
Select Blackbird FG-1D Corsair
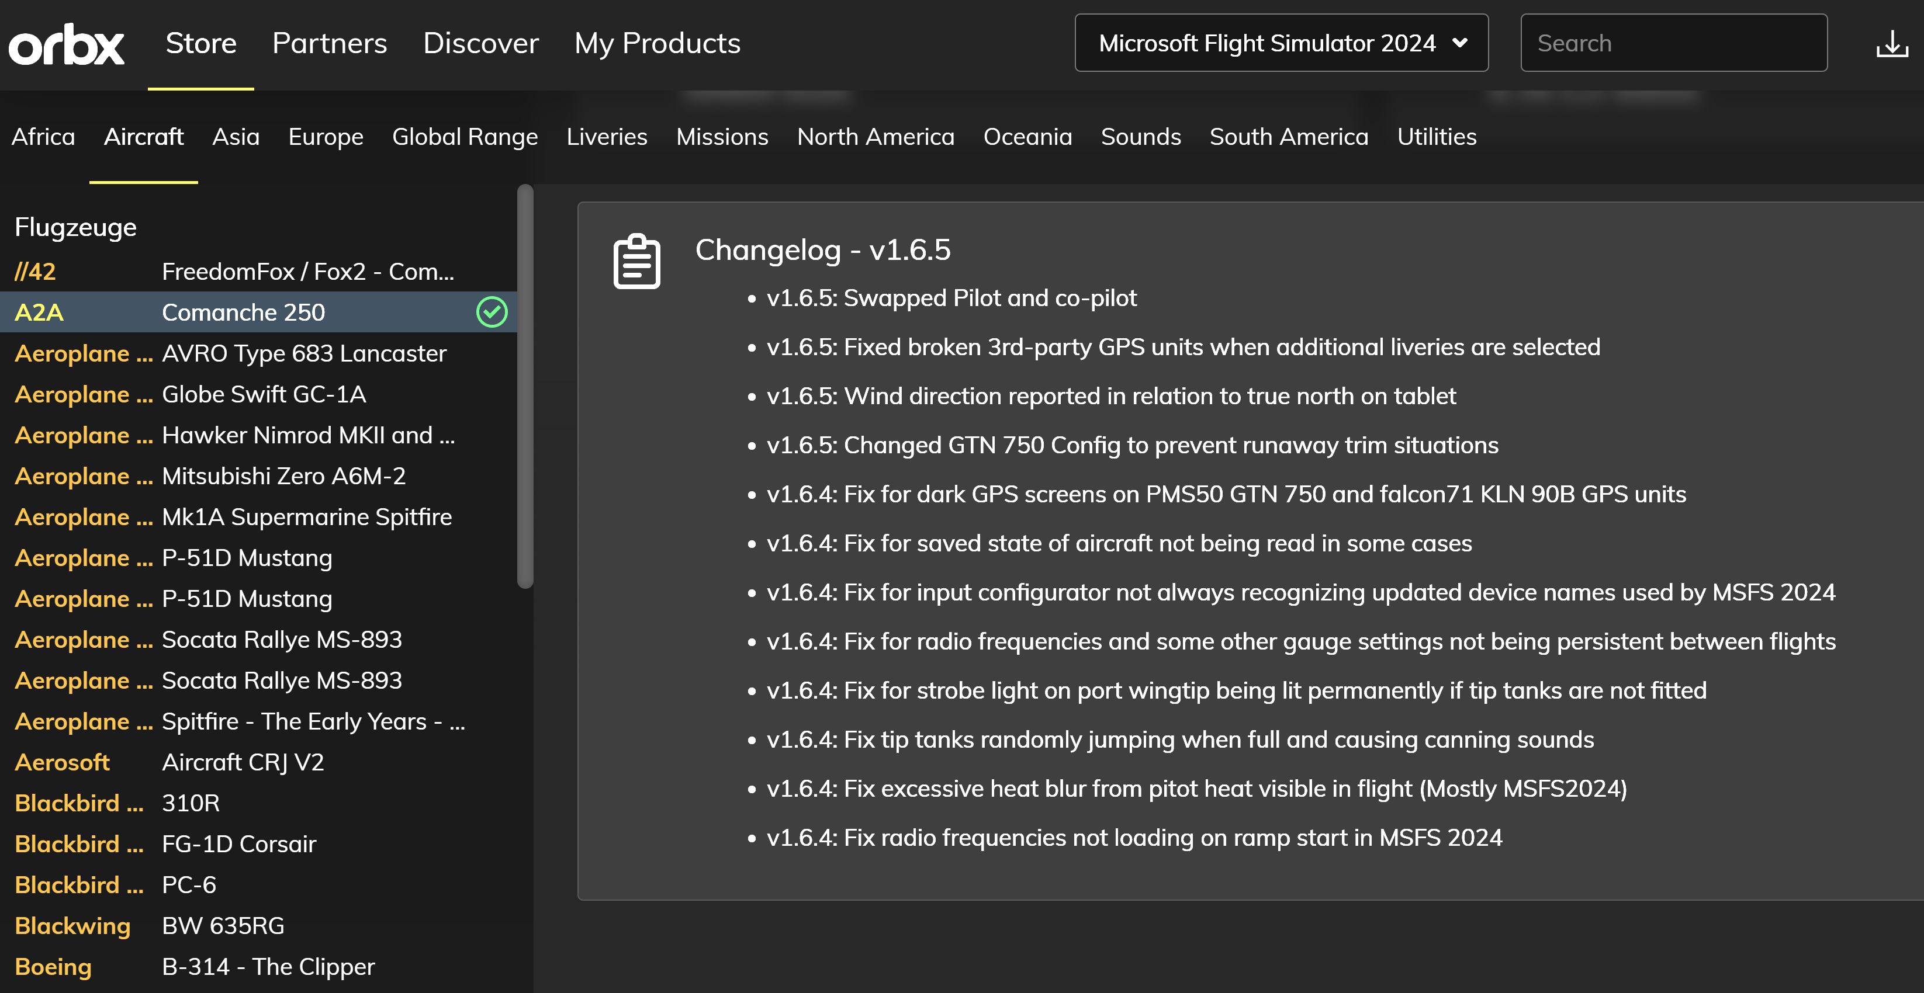(x=258, y=845)
